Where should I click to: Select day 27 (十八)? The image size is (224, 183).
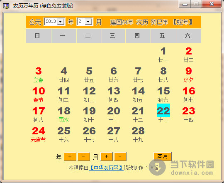[x=114, y=135]
